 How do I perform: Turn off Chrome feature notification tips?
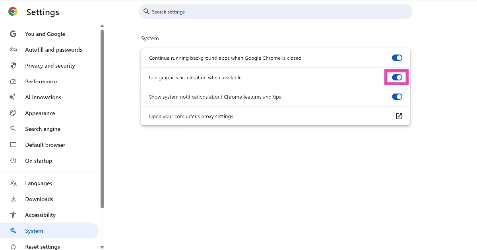click(x=397, y=97)
